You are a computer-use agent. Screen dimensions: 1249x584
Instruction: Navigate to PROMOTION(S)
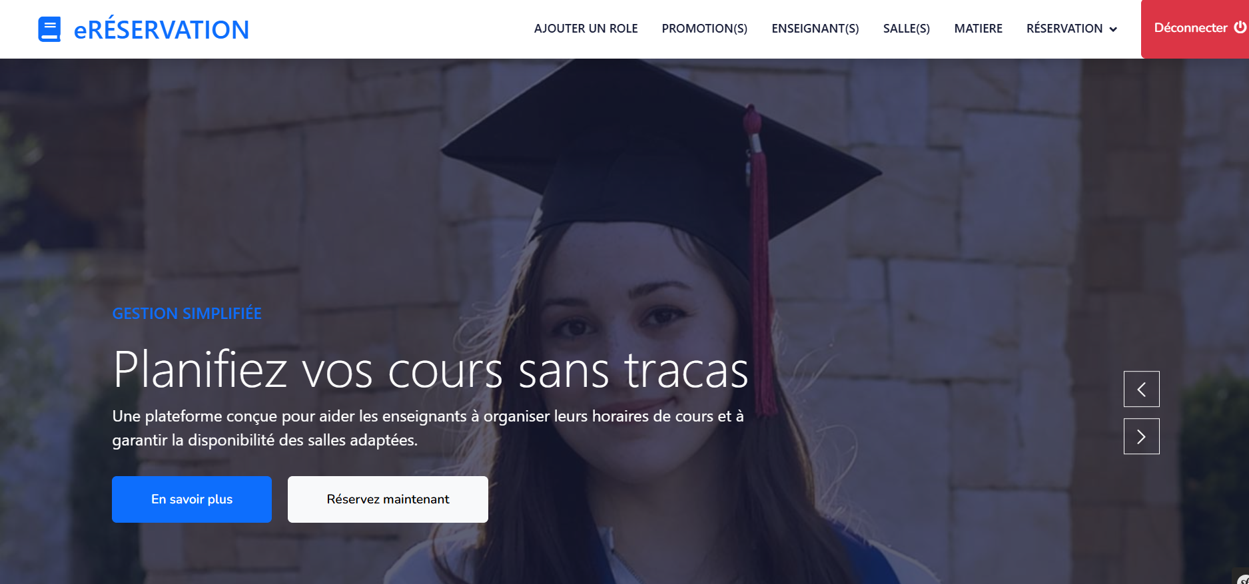point(704,29)
